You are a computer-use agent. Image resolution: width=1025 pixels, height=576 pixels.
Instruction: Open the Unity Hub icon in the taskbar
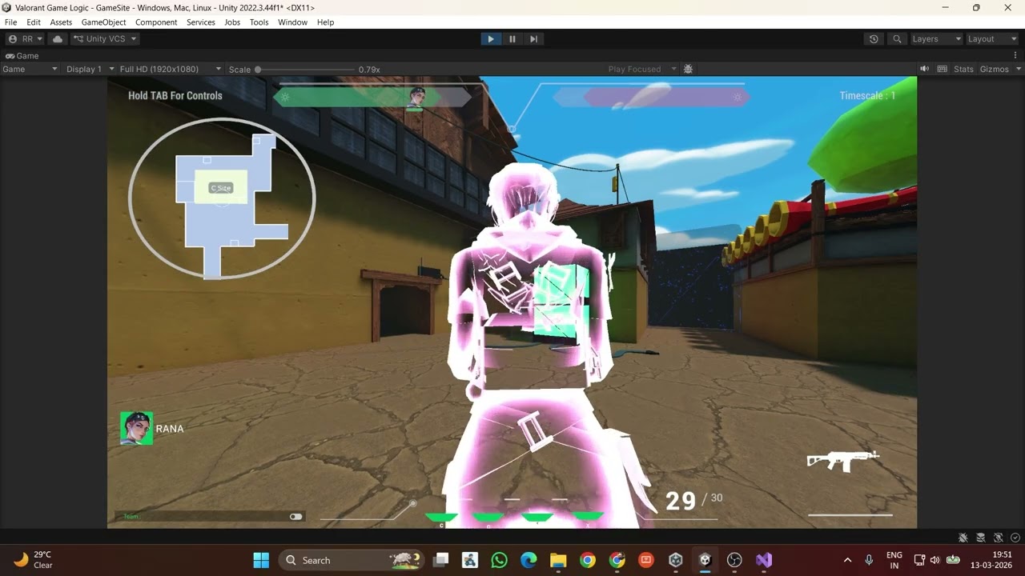tap(676, 560)
